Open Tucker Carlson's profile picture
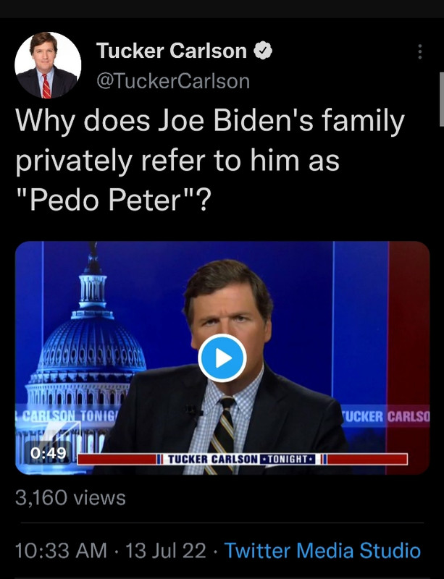Viewport: 444px width, 579px height. coord(48,65)
